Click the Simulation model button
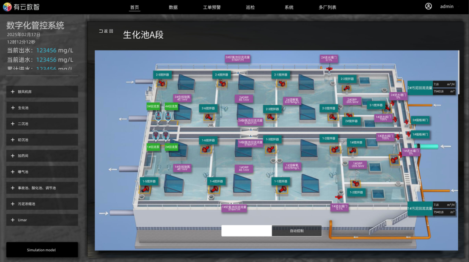The height and width of the screenshot is (262, 469). [42, 250]
